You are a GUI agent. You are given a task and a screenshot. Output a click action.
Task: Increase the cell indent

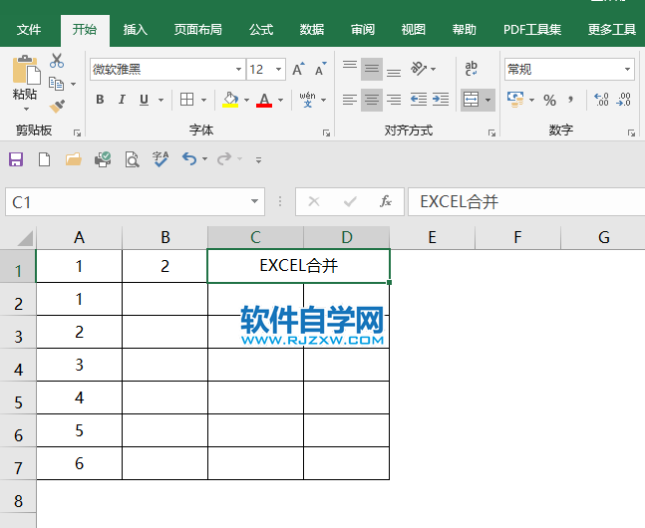(441, 99)
